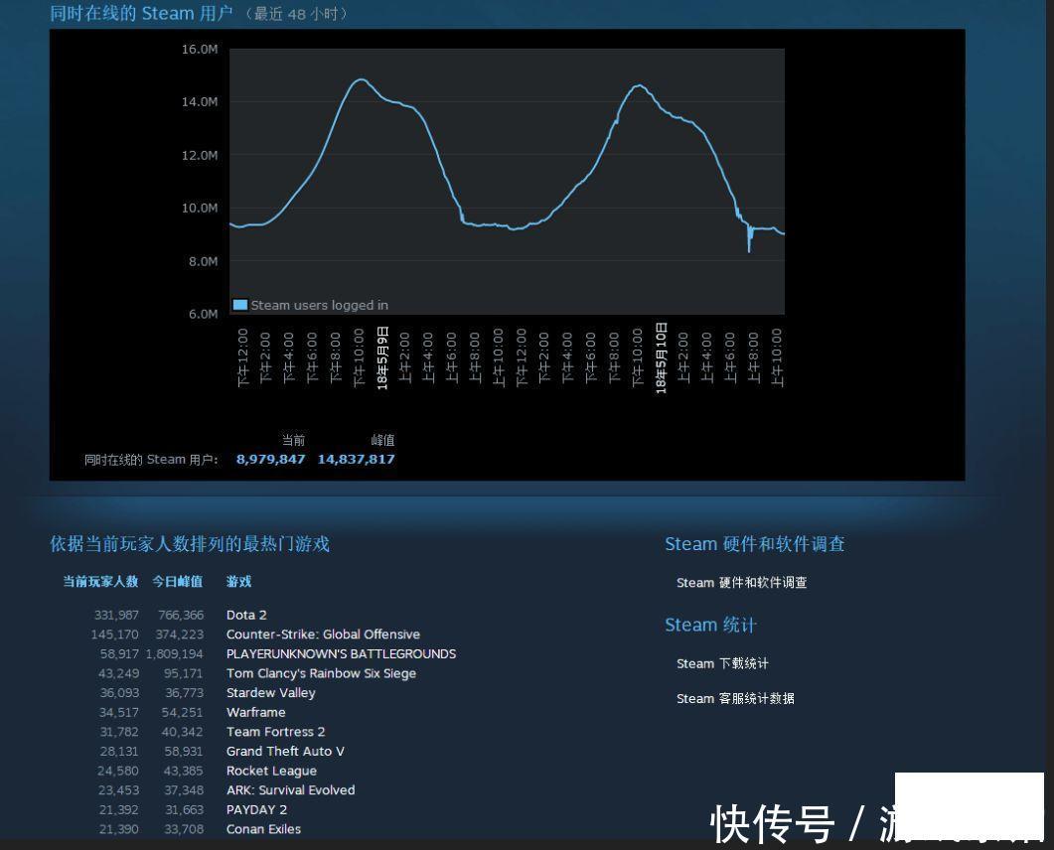This screenshot has height=850, width=1054.
Task: Select ARK: Survival Evolved in the list
Action: (x=290, y=789)
